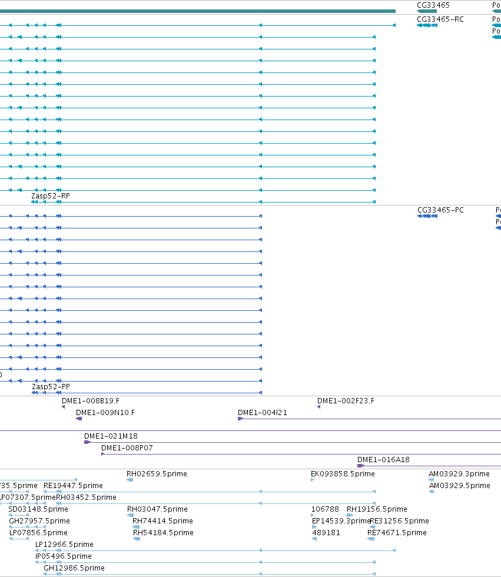Click the RH74414.5prime EST label
The height and width of the screenshot is (577, 501).
(162, 520)
